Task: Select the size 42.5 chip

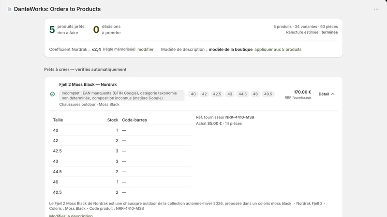Action: (x=217, y=94)
